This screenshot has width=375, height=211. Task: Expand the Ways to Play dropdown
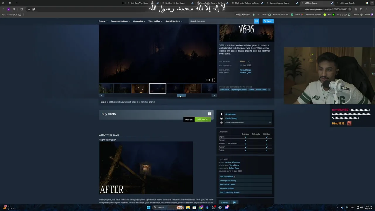(x=155, y=21)
